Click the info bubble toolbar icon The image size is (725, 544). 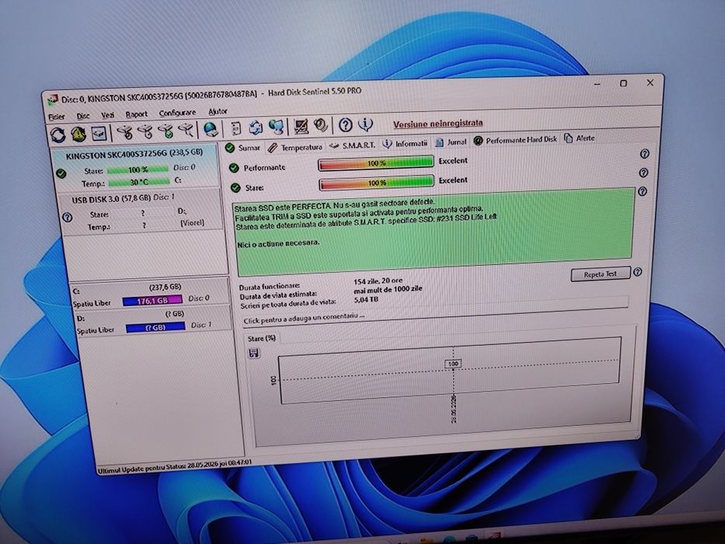pos(366,124)
